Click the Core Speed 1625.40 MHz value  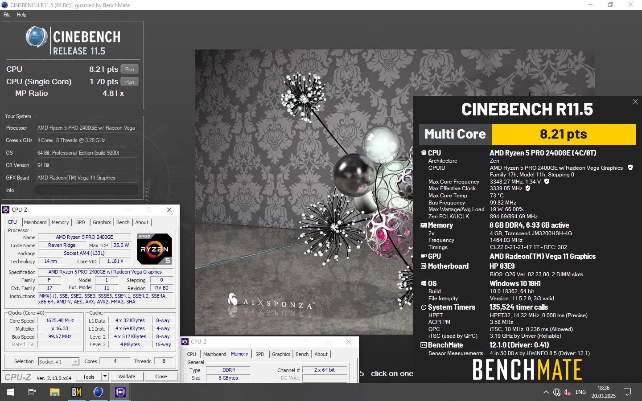pos(60,320)
